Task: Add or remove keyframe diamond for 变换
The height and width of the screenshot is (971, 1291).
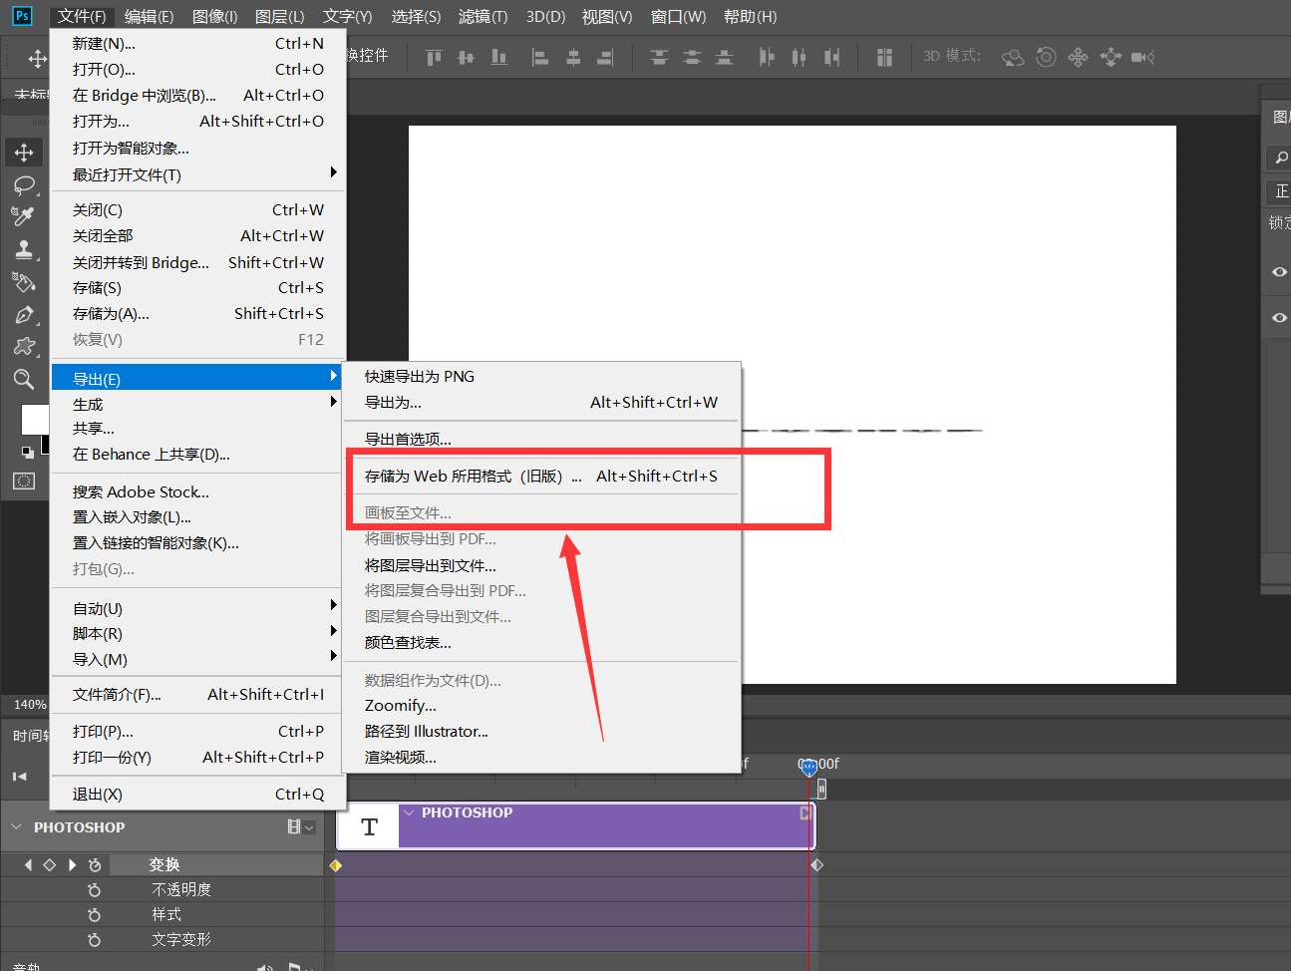Action: (49, 864)
